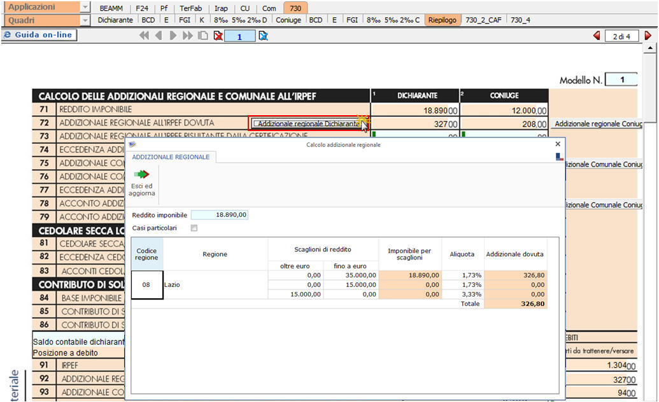
Task: Click the Modello N. field
Action: click(x=621, y=80)
